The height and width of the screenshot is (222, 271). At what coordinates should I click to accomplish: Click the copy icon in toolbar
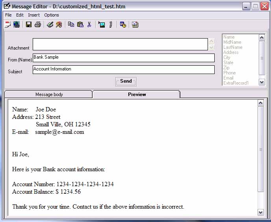coord(71,24)
